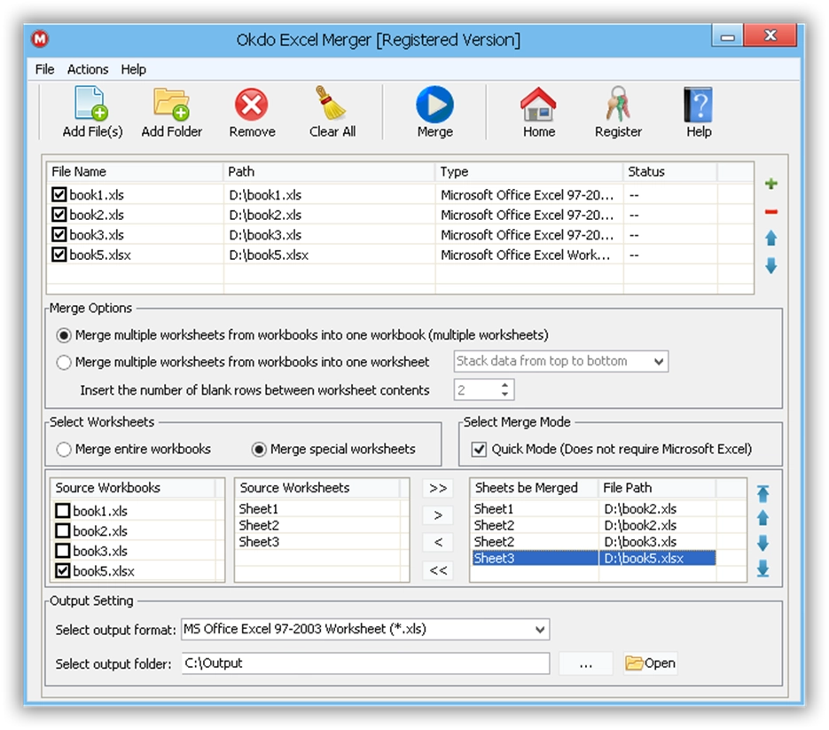Click the << remove all sheets button
This screenshot has height=730, width=829.
click(x=438, y=570)
